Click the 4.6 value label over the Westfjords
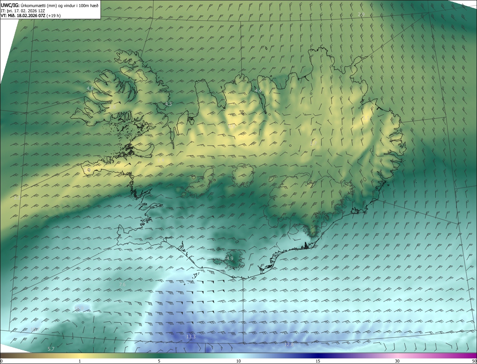 tap(90, 88)
